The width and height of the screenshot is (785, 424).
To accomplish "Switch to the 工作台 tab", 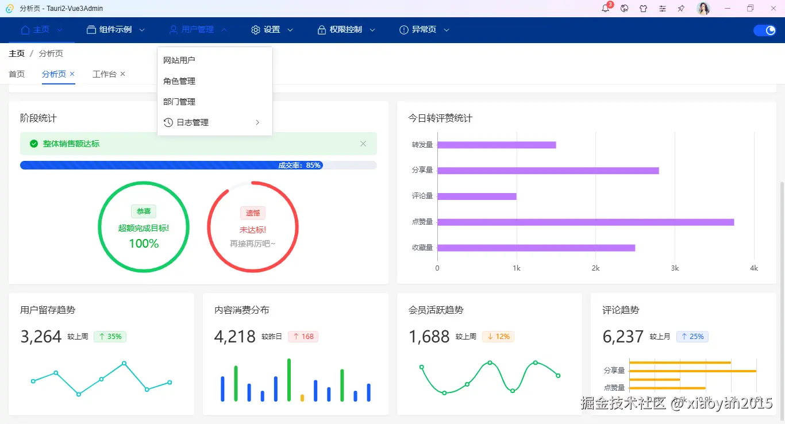I will coord(105,74).
